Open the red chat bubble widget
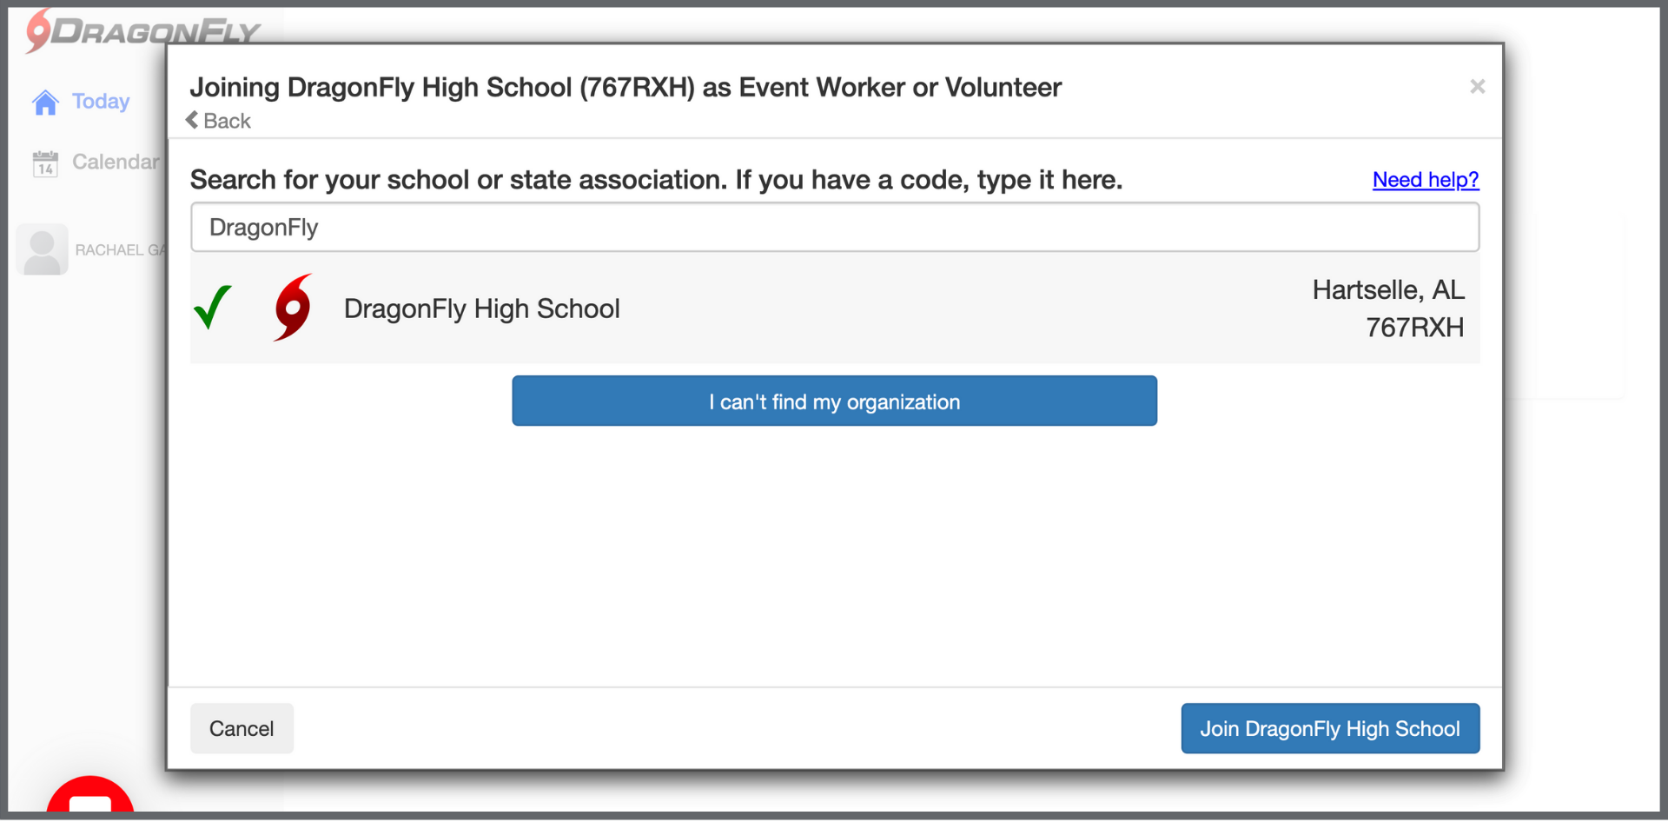Viewport: 1668px width, 822px height. (89, 801)
